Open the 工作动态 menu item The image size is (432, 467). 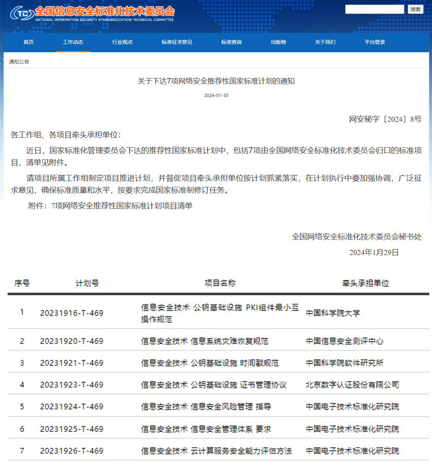(x=73, y=42)
